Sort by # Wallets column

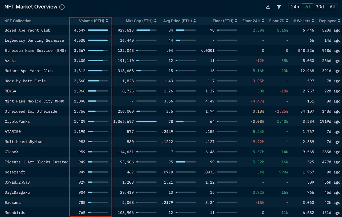[304, 21]
